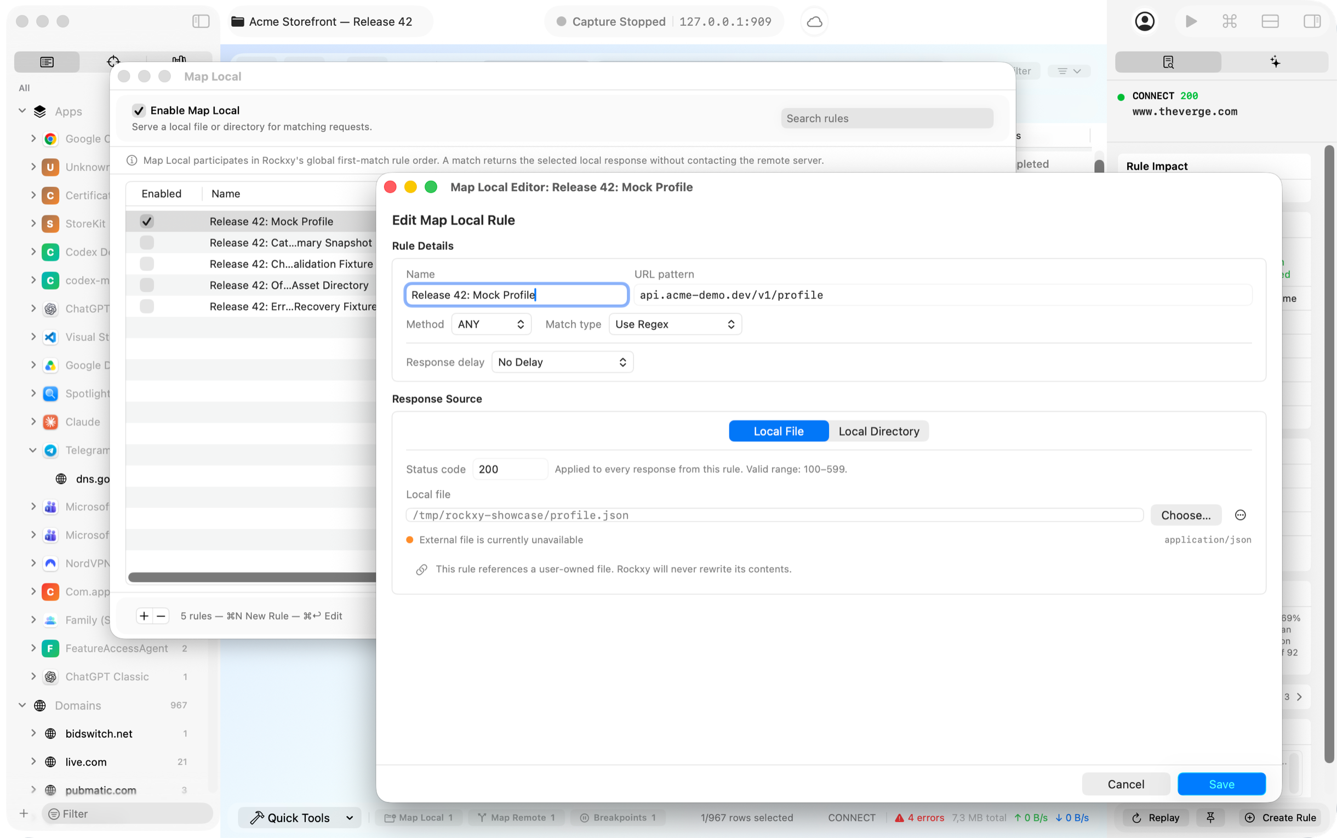This screenshot has width=1337, height=838.
Task: Open the Match type Use Regex dropdown
Action: 675,324
